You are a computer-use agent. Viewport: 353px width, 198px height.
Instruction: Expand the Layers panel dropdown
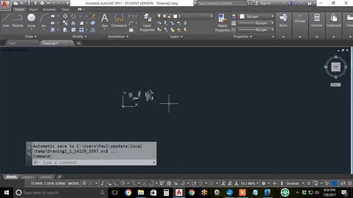tap(176, 36)
